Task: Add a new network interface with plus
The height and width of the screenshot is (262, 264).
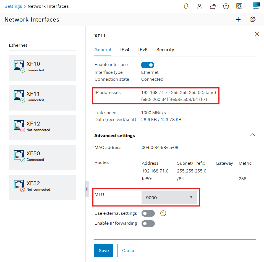Action: click(x=238, y=20)
